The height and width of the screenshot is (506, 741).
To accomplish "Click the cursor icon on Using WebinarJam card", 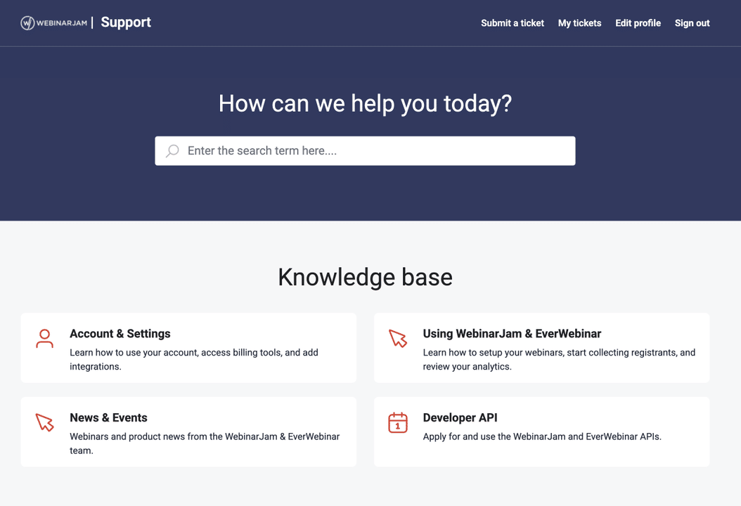I will [398, 339].
